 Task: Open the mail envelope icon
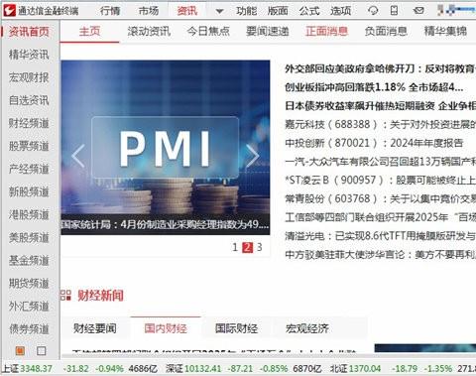418,11
